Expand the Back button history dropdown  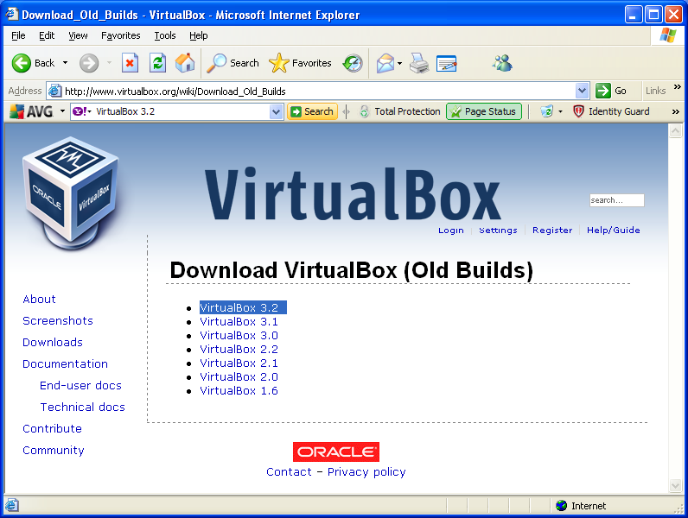(66, 63)
